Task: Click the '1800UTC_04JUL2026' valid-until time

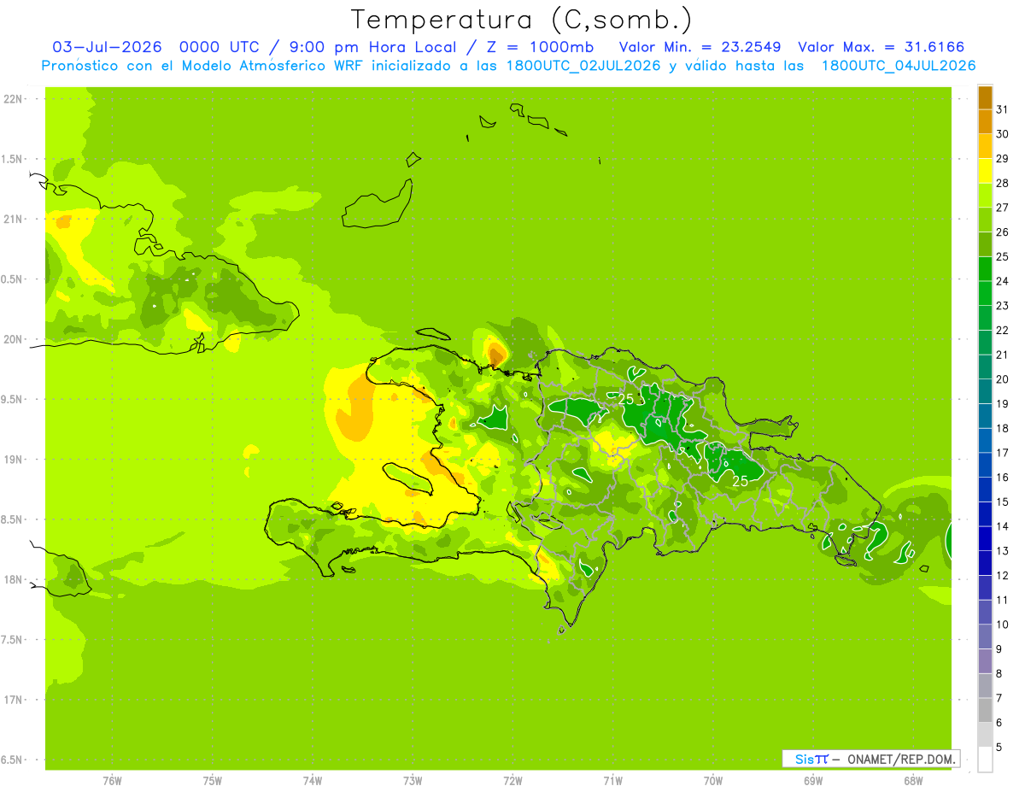Action: 899,66
